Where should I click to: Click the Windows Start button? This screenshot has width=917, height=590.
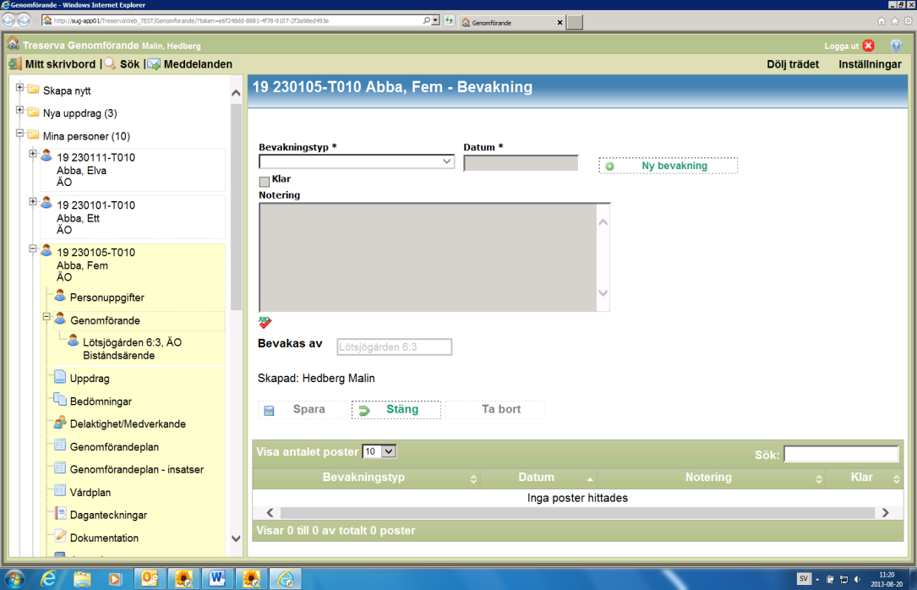coord(14,579)
